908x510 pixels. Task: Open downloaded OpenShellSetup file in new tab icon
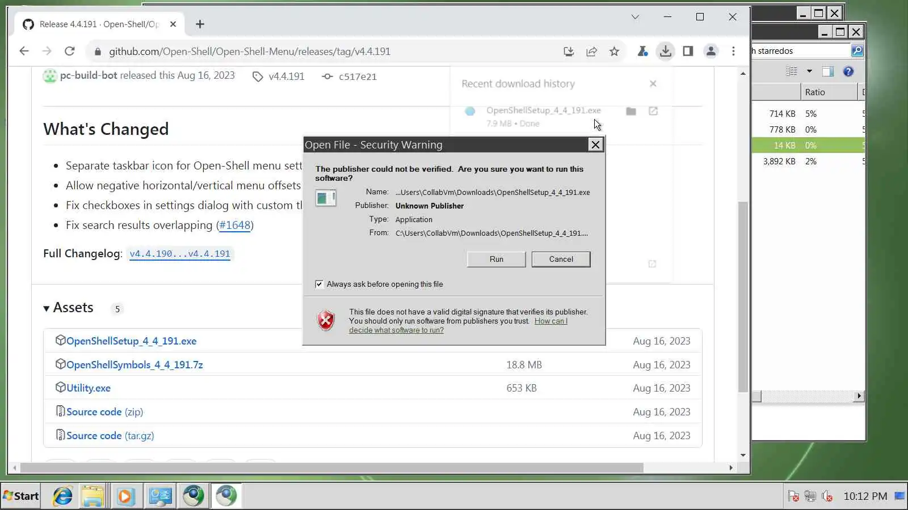click(x=653, y=111)
